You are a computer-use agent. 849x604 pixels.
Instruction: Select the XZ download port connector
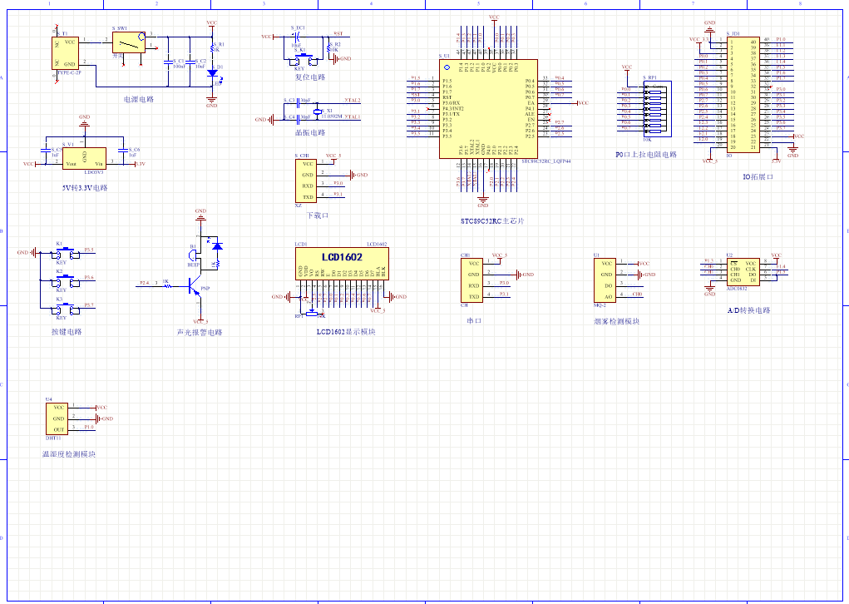click(x=305, y=181)
